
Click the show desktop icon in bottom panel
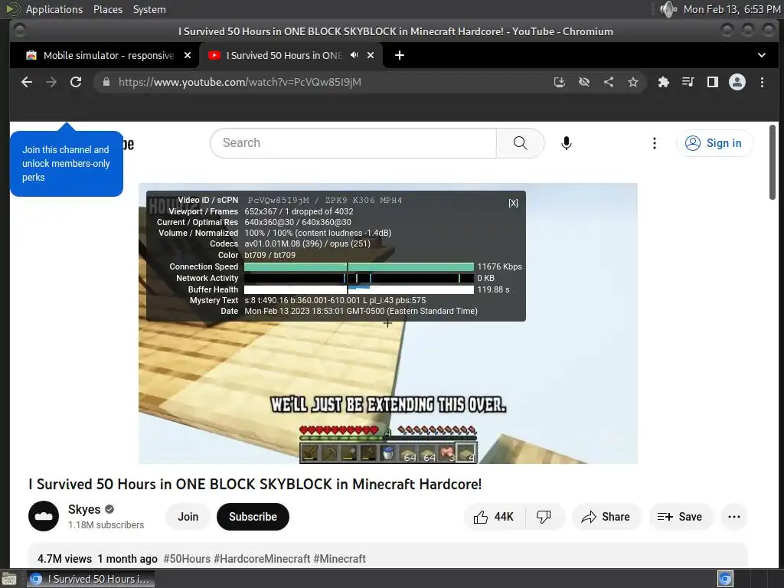(x=9, y=580)
